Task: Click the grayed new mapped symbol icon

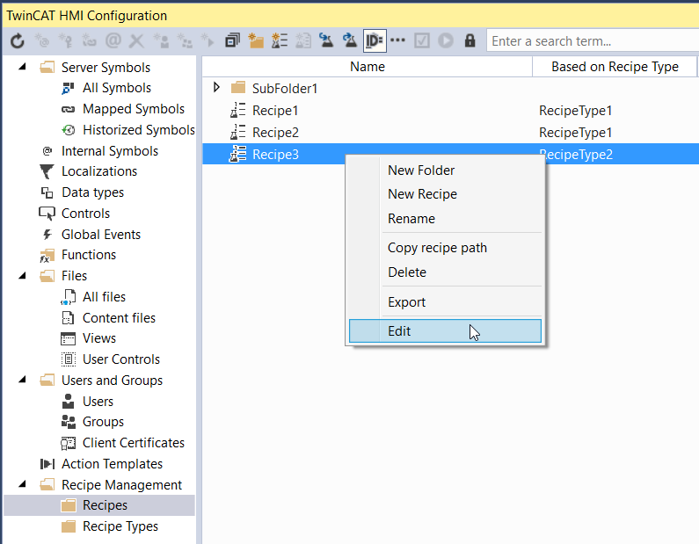Action: pos(89,41)
